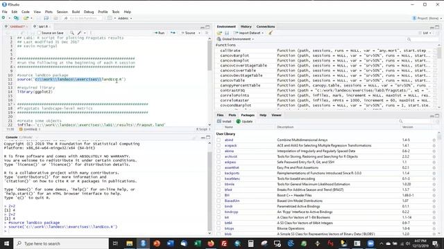
Task: Click the BiasedUrn package link
Action: tap(232, 201)
